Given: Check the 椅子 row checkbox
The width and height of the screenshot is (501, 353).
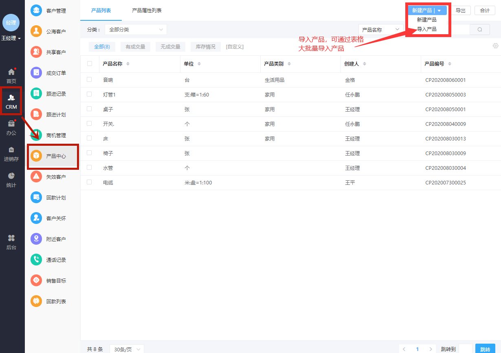Looking at the screenshot, I should point(89,153).
